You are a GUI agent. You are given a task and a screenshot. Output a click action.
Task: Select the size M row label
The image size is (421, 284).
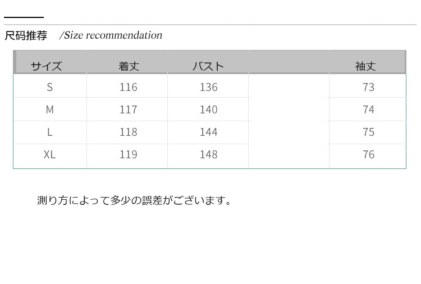[50, 109]
